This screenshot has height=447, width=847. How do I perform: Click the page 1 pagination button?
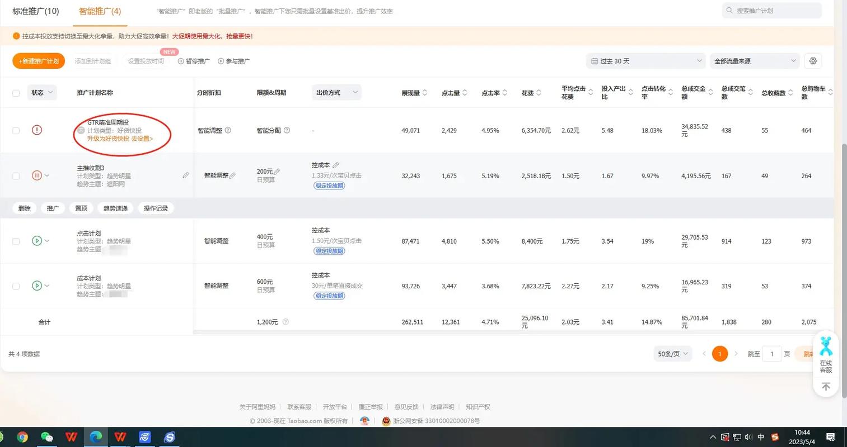(x=720, y=354)
